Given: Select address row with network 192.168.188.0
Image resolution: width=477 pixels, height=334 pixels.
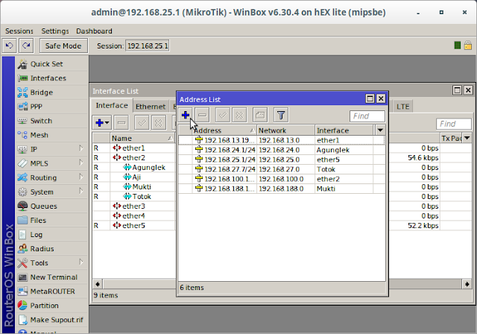Looking at the screenshot, I should 282,189.
